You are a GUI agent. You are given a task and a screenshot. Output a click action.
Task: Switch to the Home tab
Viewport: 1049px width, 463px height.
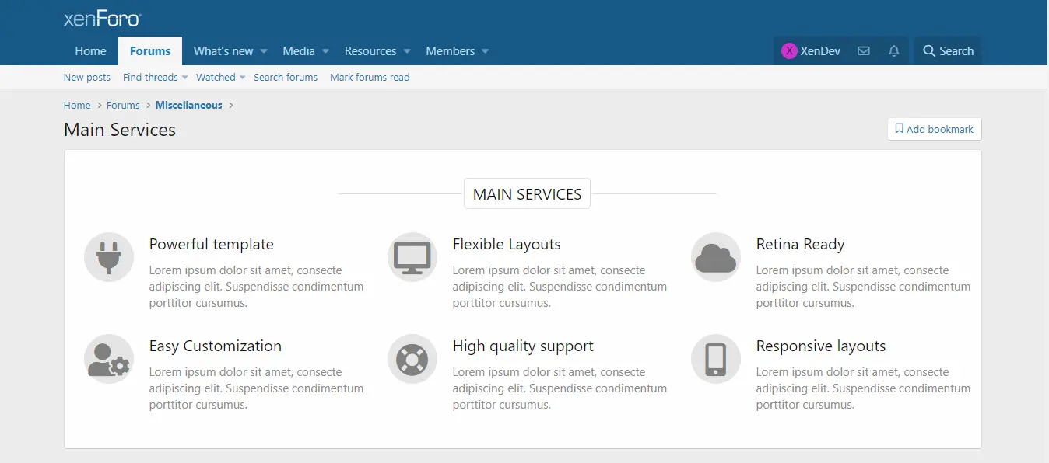pos(90,51)
